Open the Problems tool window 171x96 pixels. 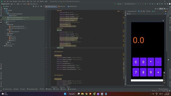click(x=49, y=89)
